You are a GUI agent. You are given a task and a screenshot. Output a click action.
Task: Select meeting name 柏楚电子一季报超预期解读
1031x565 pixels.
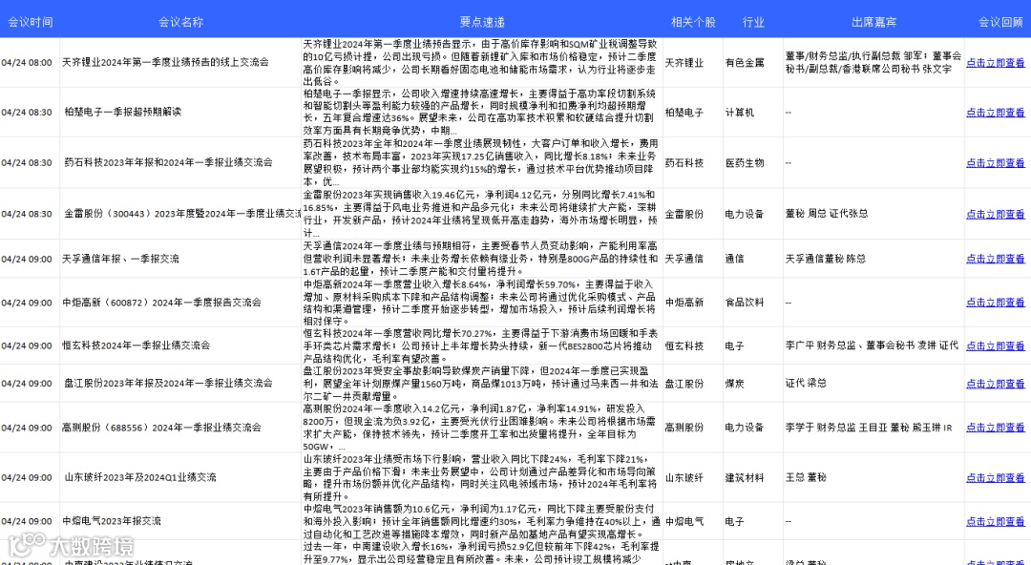pos(122,112)
